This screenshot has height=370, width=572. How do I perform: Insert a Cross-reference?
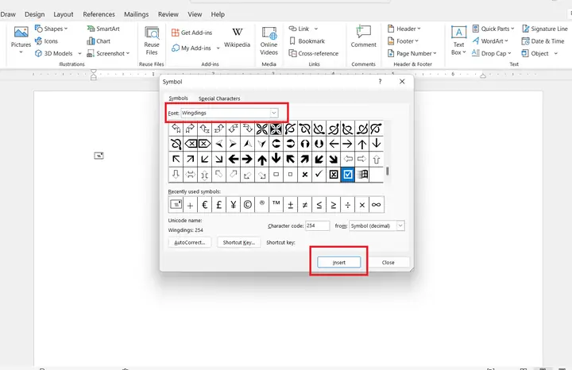[314, 53]
